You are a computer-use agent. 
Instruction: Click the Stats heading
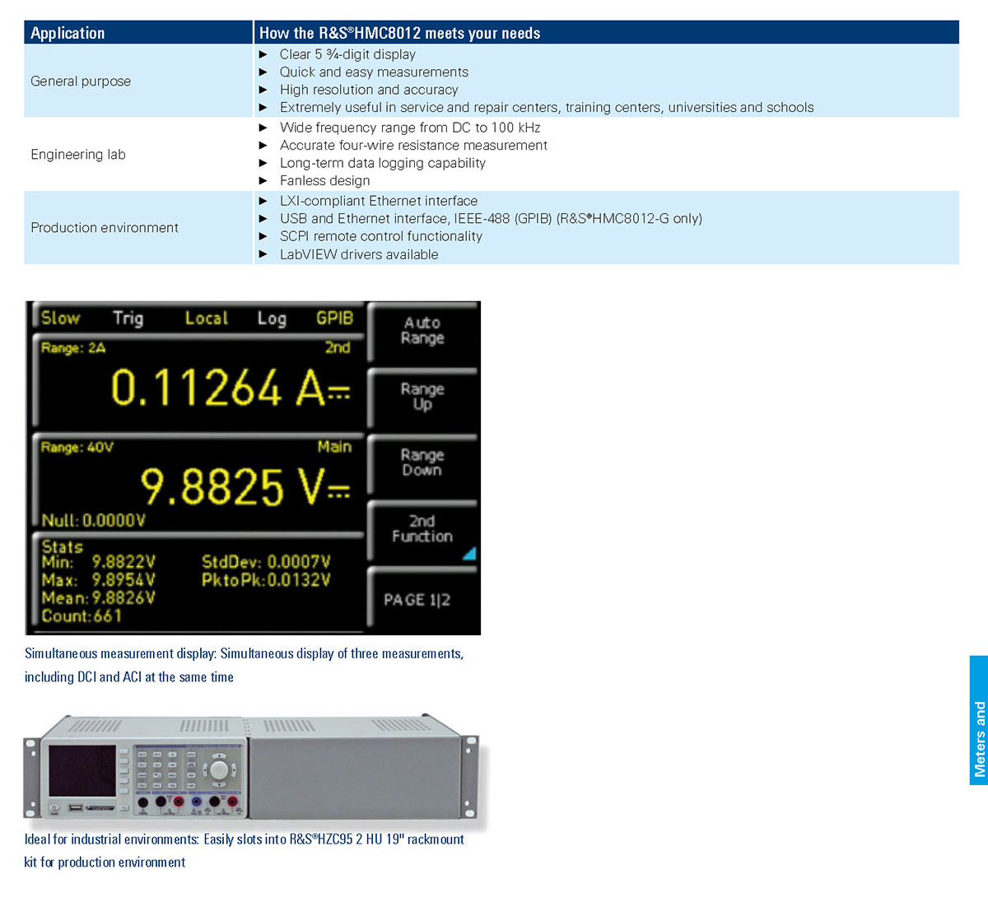tap(63, 546)
